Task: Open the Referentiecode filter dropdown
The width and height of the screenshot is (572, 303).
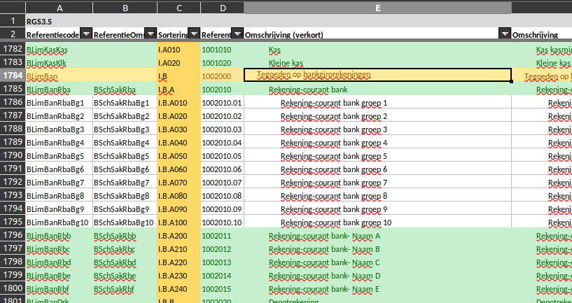Action: tap(86, 34)
